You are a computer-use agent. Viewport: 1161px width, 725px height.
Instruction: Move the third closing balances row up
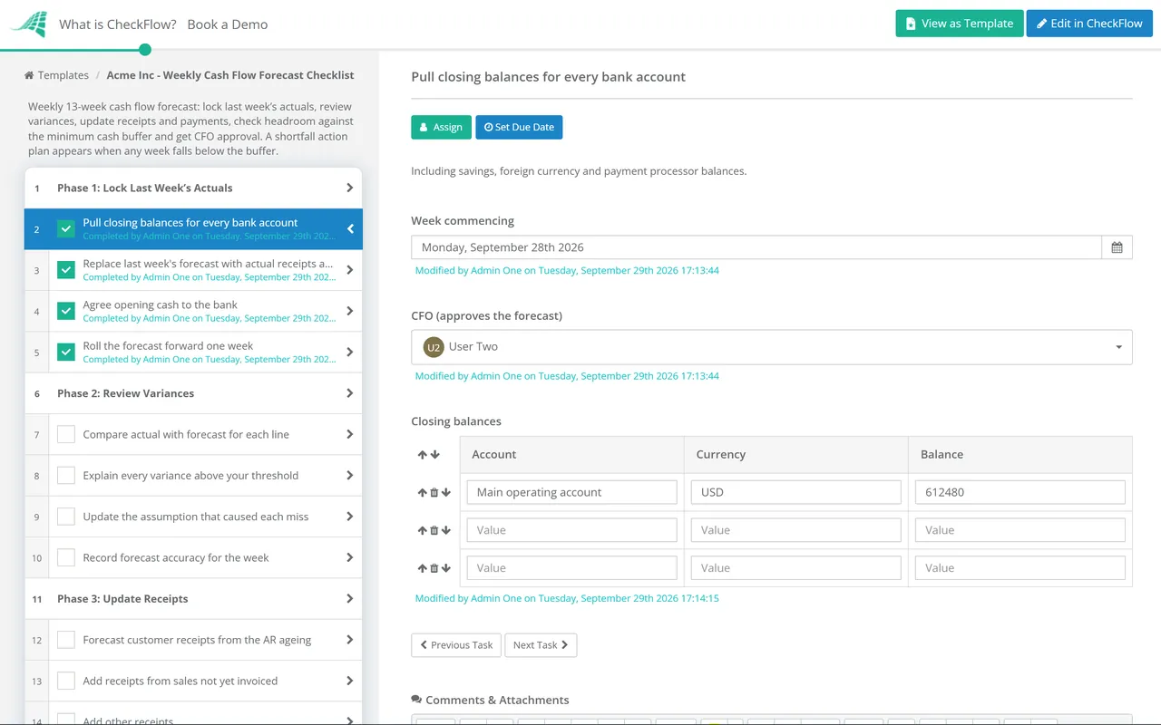pos(422,569)
